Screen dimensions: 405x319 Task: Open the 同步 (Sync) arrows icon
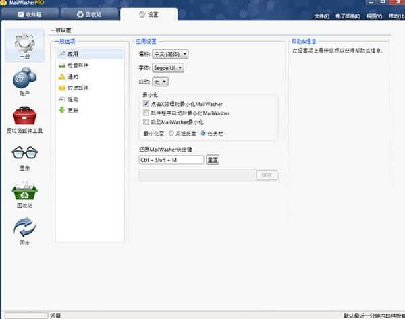24,231
